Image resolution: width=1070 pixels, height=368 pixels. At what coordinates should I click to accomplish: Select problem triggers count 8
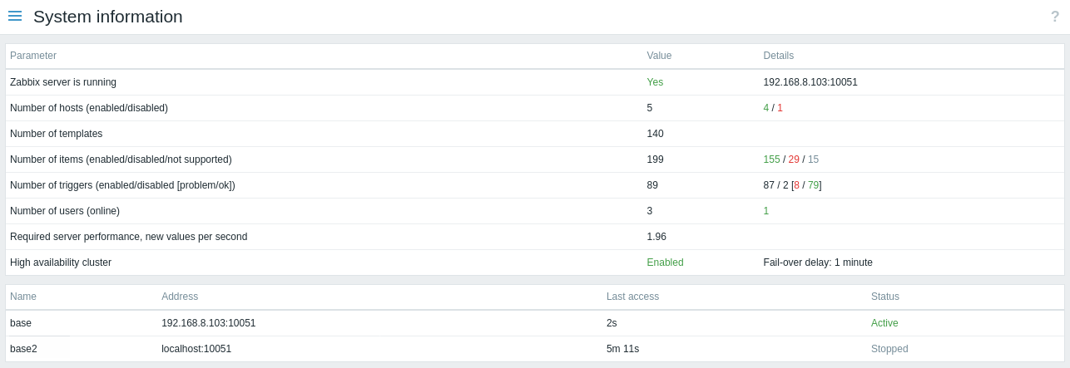pyautogui.click(x=796, y=185)
